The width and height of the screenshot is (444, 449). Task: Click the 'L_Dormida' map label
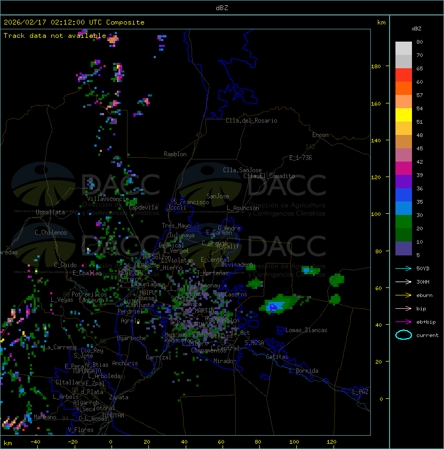pos(304,371)
